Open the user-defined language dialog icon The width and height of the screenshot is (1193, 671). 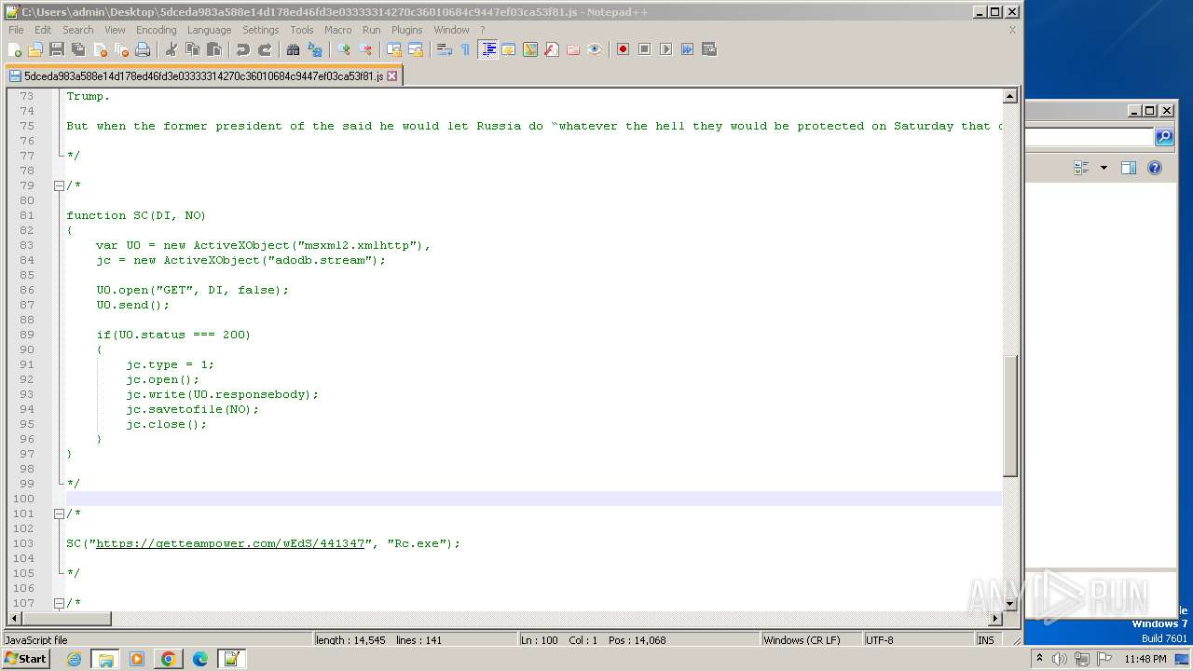(509, 49)
